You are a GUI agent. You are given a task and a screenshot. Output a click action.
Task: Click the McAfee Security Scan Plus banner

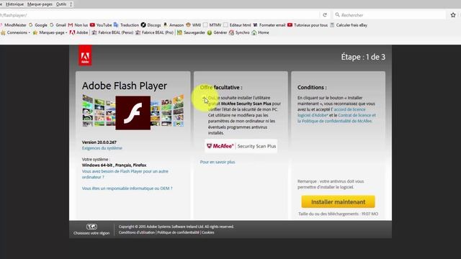(241, 146)
